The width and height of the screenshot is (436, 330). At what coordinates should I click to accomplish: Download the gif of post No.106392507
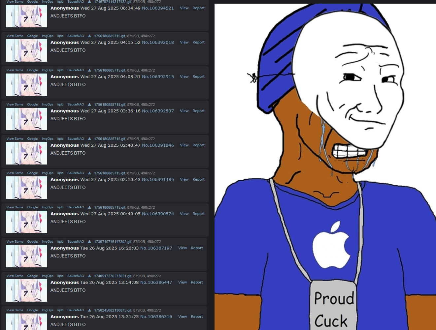(89, 105)
